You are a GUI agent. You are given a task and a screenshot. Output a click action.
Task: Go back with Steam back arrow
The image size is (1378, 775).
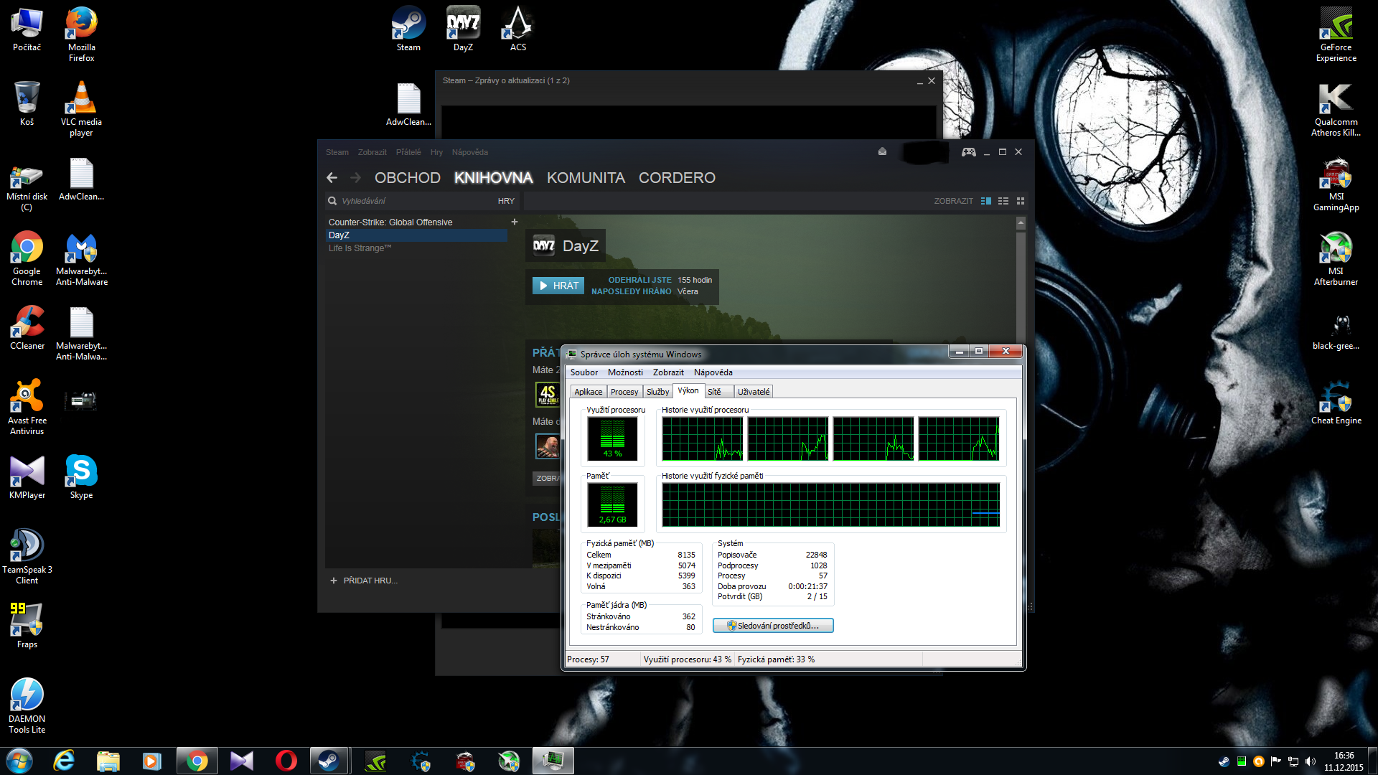tap(332, 178)
